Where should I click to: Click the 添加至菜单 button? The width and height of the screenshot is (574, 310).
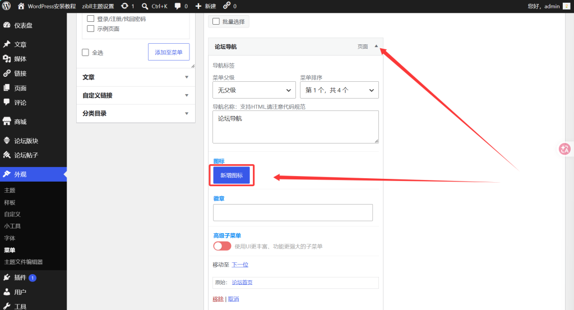pos(169,52)
